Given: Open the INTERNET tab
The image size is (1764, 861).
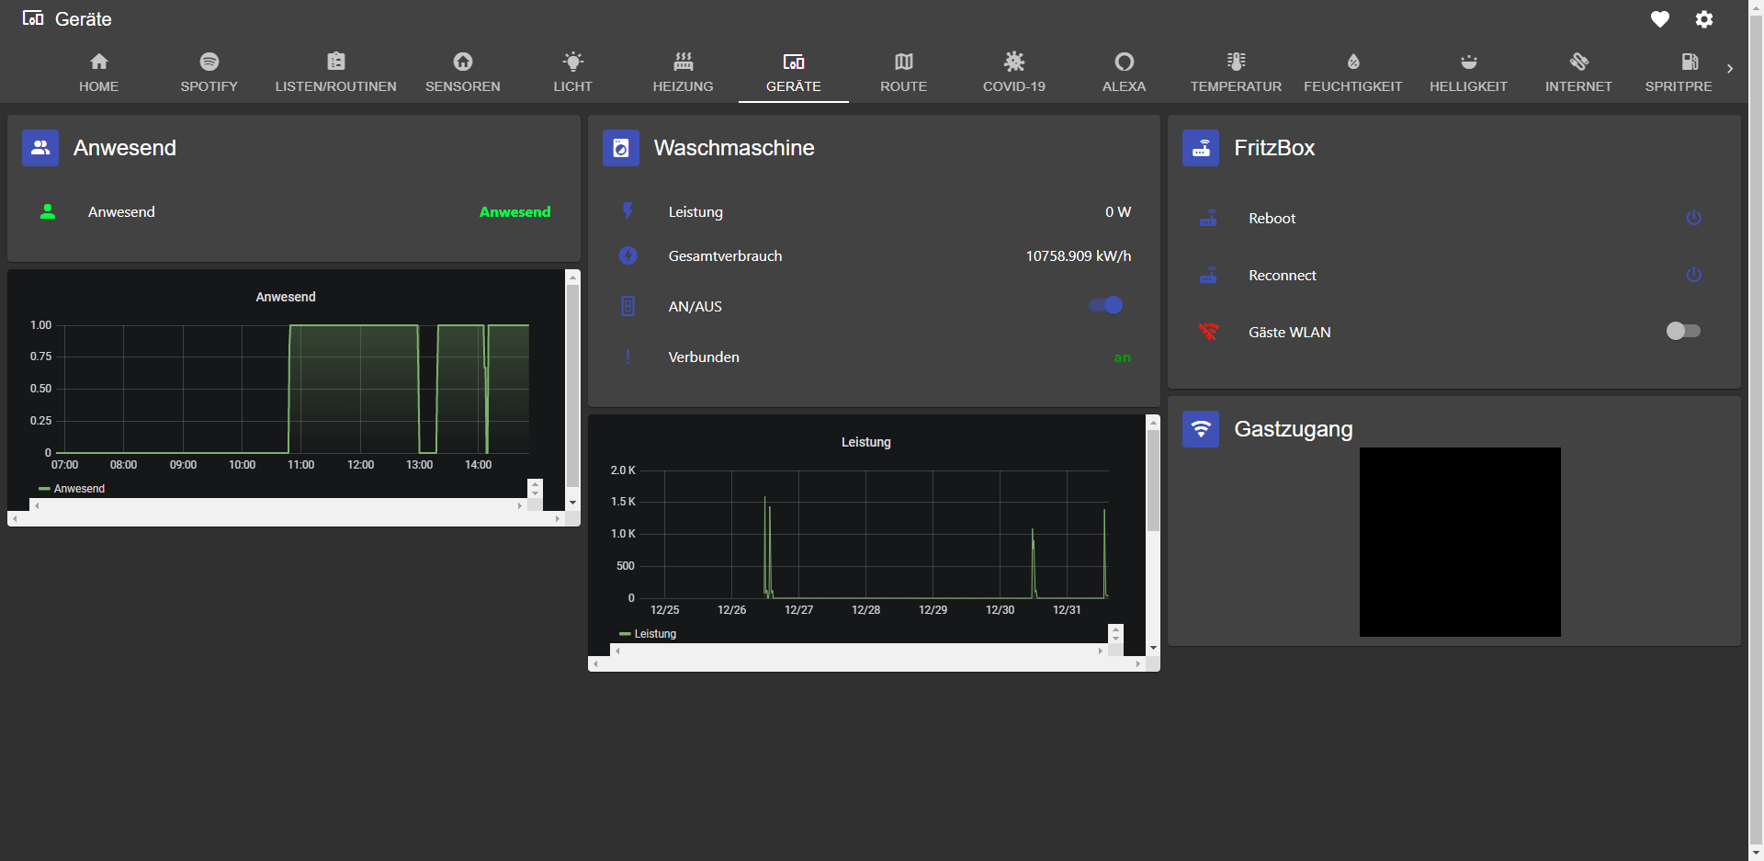Looking at the screenshot, I should pyautogui.click(x=1579, y=72).
